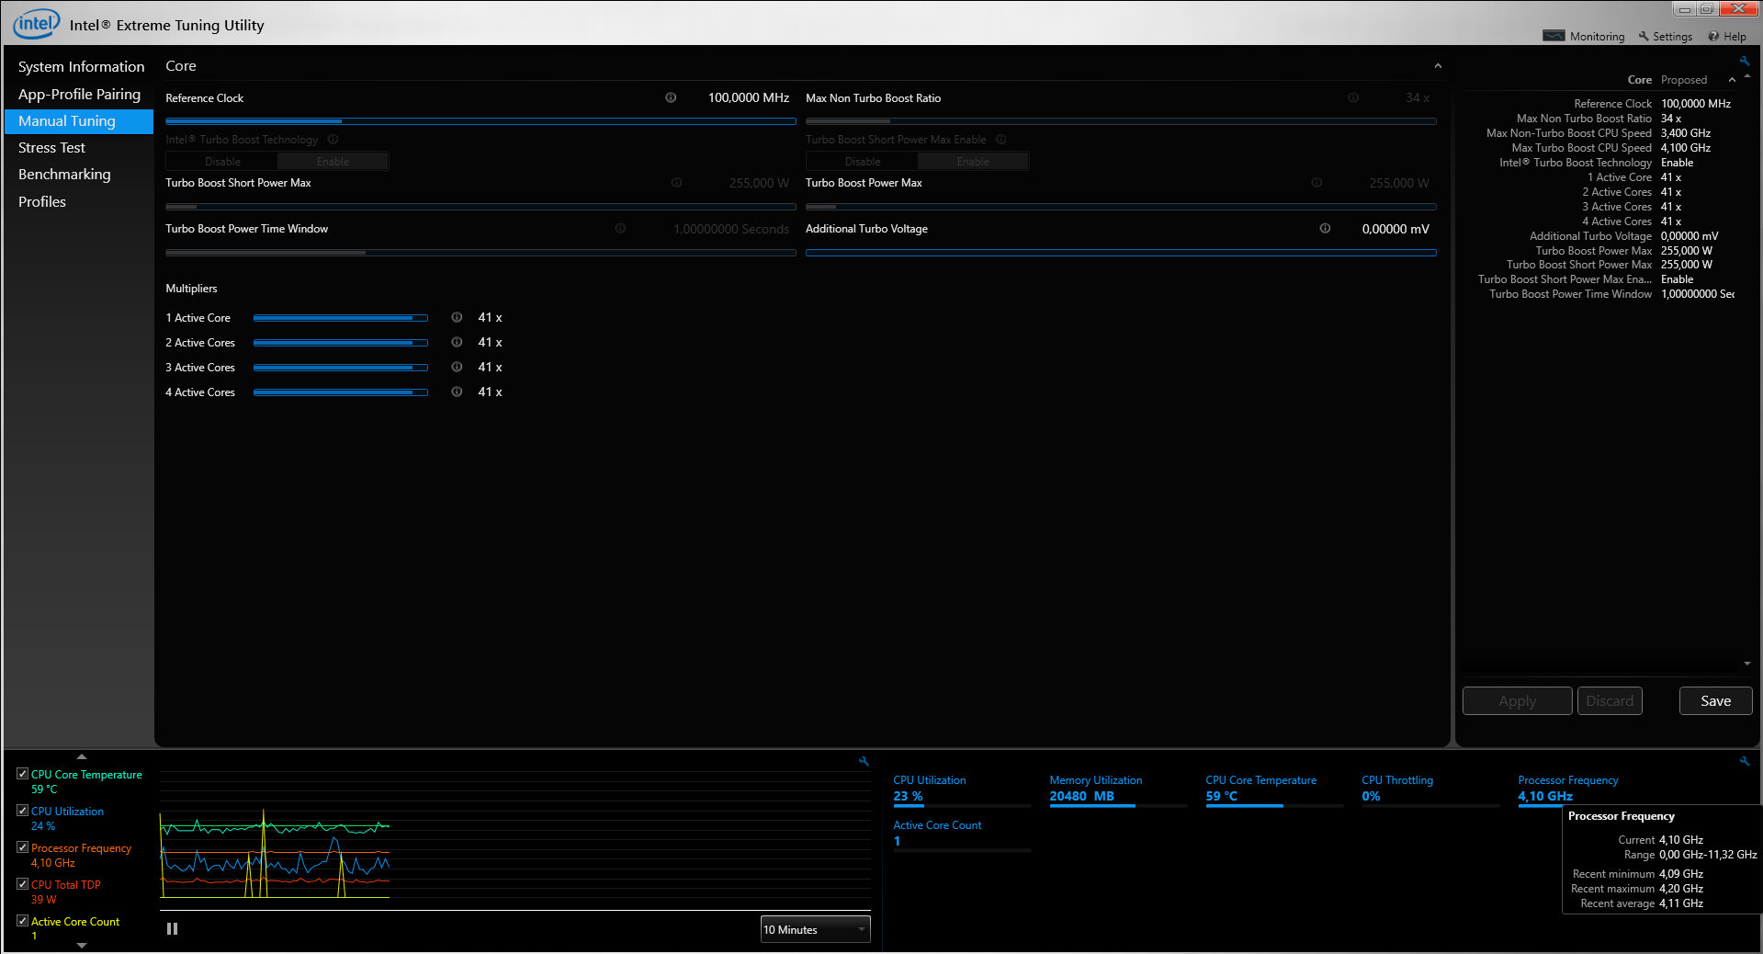This screenshot has width=1763, height=954.
Task: Click the Memory Utilization monitor tile
Action: (1118, 790)
